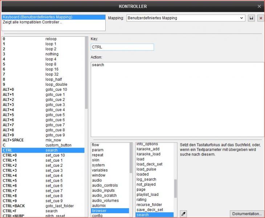Select CTRL+F search row
Viewport: 265px width, 218px height.
pyautogui.click(x=43, y=211)
